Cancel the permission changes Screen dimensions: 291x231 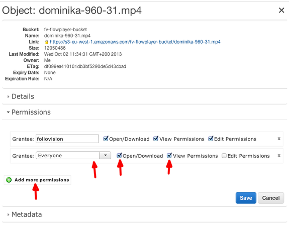tap(271, 198)
